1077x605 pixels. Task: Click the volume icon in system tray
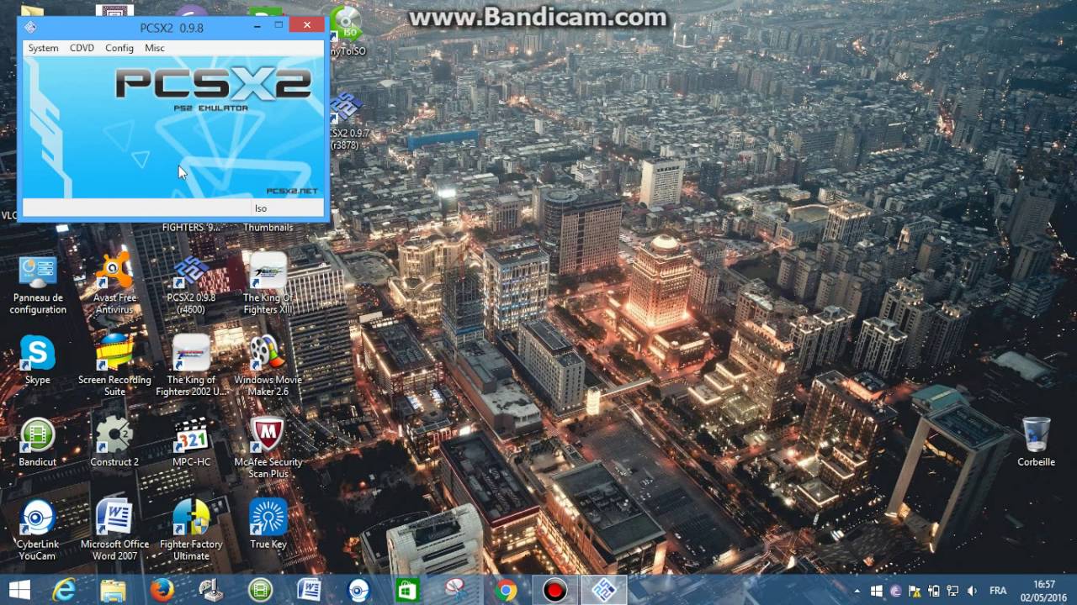click(x=974, y=591)
